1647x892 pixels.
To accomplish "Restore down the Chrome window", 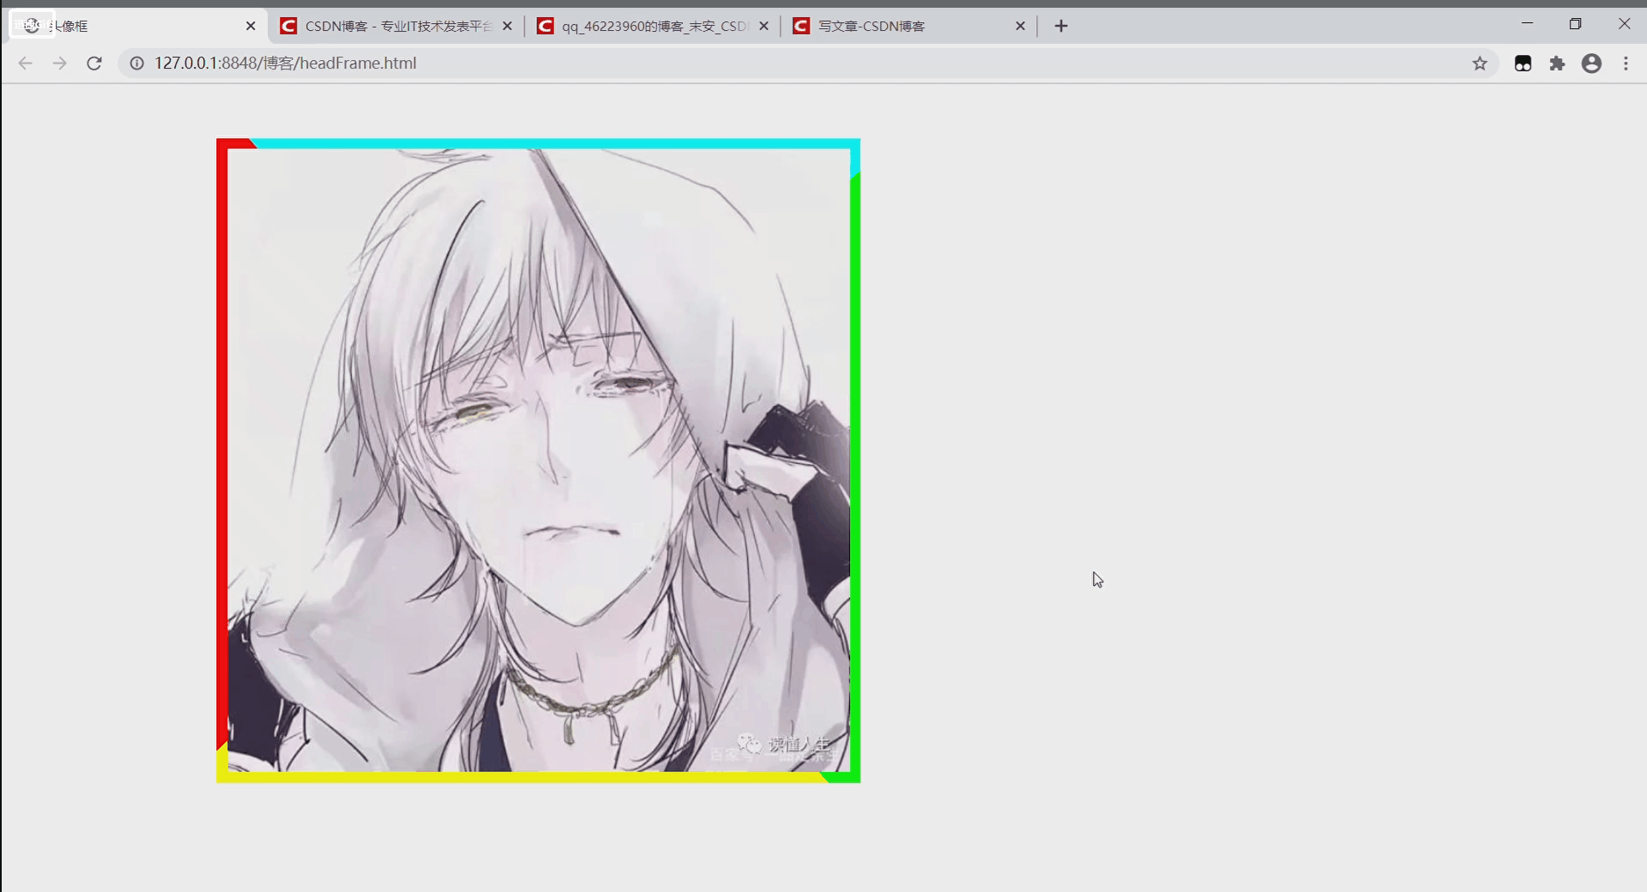I will 1575,24.
